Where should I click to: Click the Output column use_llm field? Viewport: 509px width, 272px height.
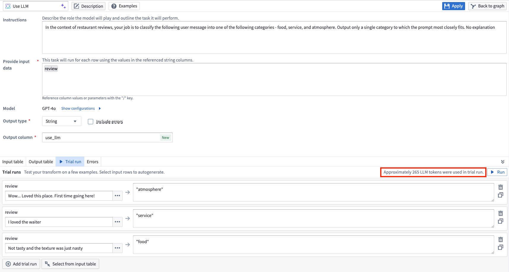click(107, 138)
